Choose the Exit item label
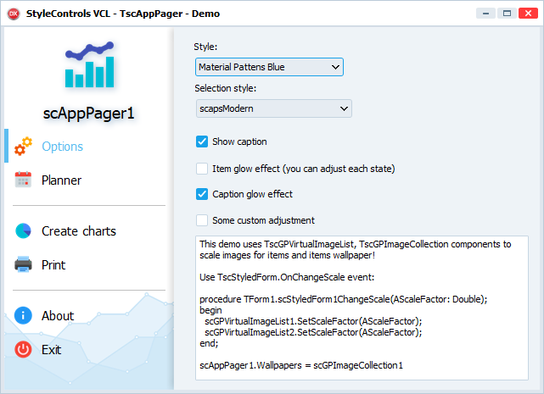544x394 pixels. [52, 350]
